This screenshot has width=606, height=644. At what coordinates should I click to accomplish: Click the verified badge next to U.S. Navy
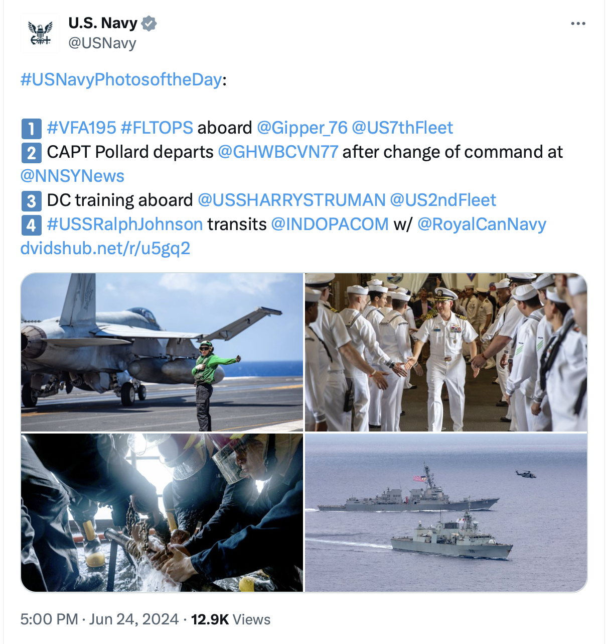149,23
